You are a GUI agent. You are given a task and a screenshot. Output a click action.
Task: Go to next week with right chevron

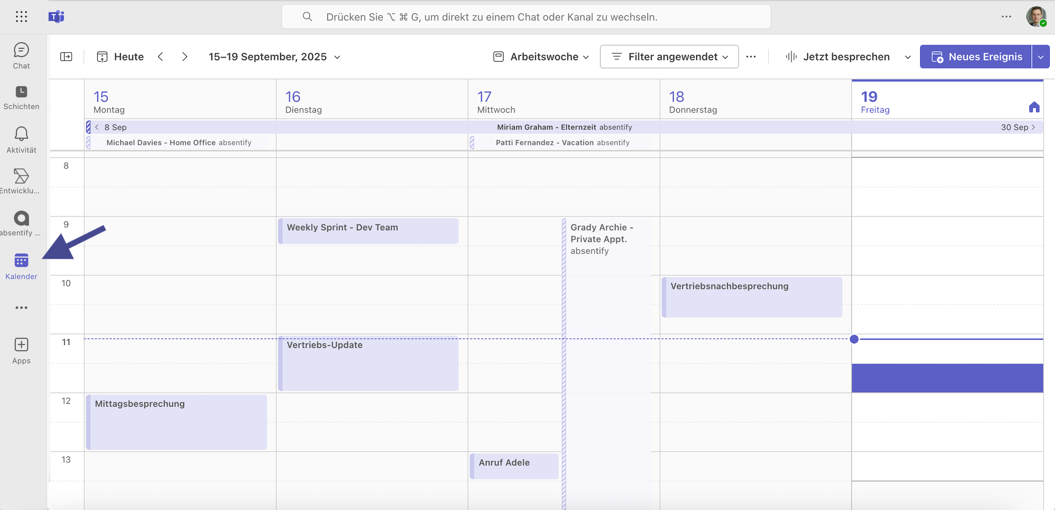pos(185,57)
